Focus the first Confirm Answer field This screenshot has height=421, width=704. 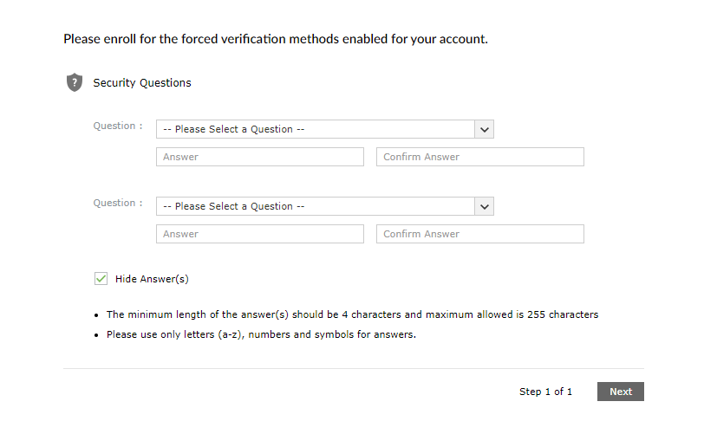[479, 157]
